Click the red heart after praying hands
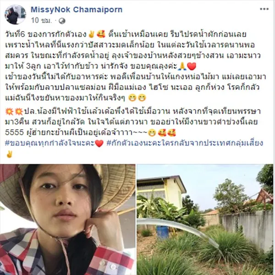The image size is (275, 275). [192, 66]
